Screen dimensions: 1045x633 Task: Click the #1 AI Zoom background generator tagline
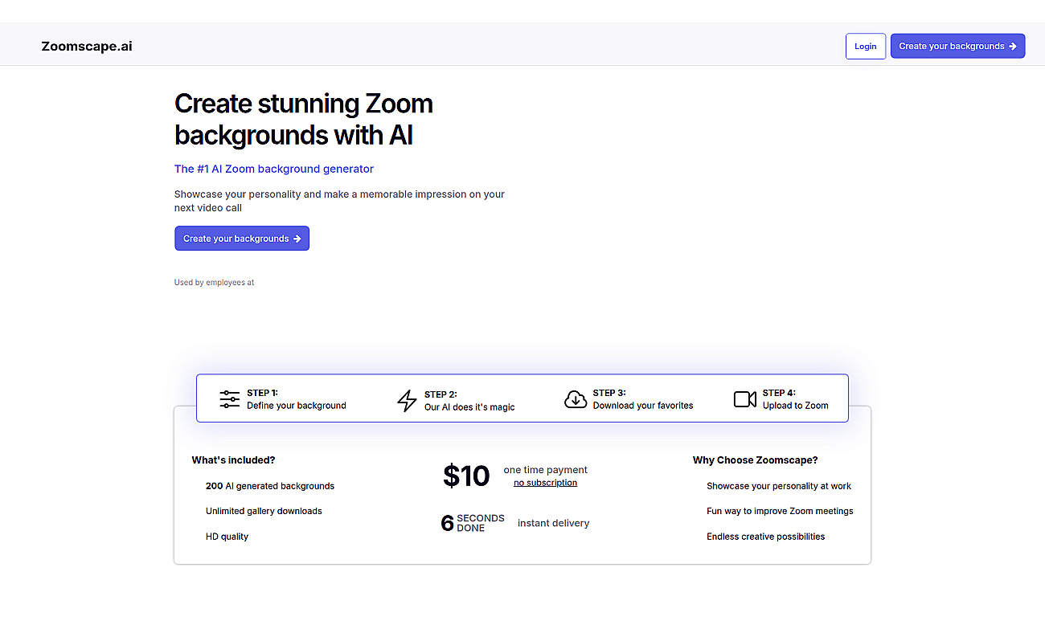274,169
